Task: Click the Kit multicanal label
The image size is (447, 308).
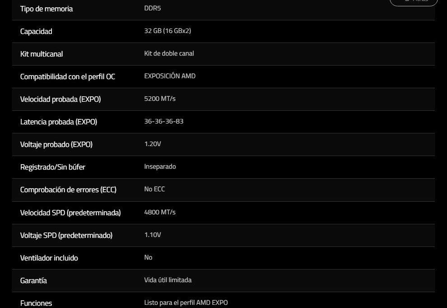Action: [42, 54]
